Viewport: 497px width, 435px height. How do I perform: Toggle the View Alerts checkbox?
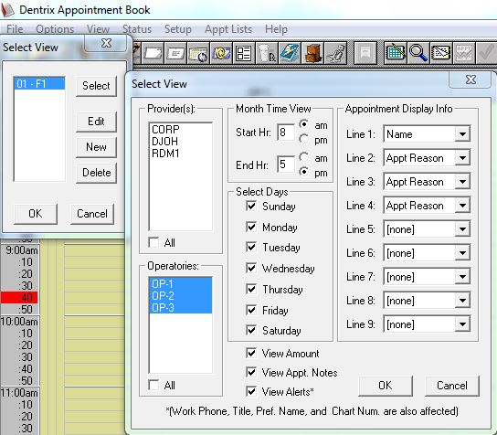251,391
